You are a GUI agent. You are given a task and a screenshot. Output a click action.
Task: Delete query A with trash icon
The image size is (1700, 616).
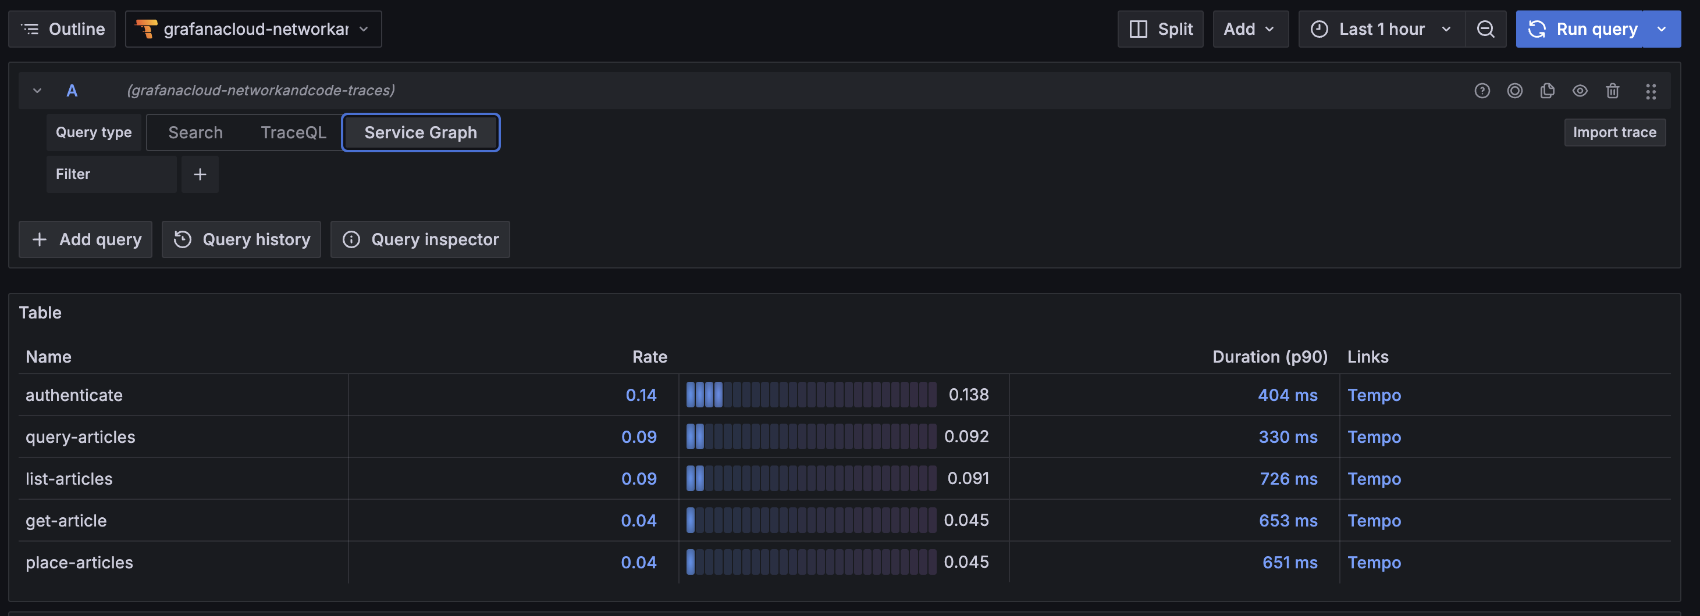tap(1612, 91)
